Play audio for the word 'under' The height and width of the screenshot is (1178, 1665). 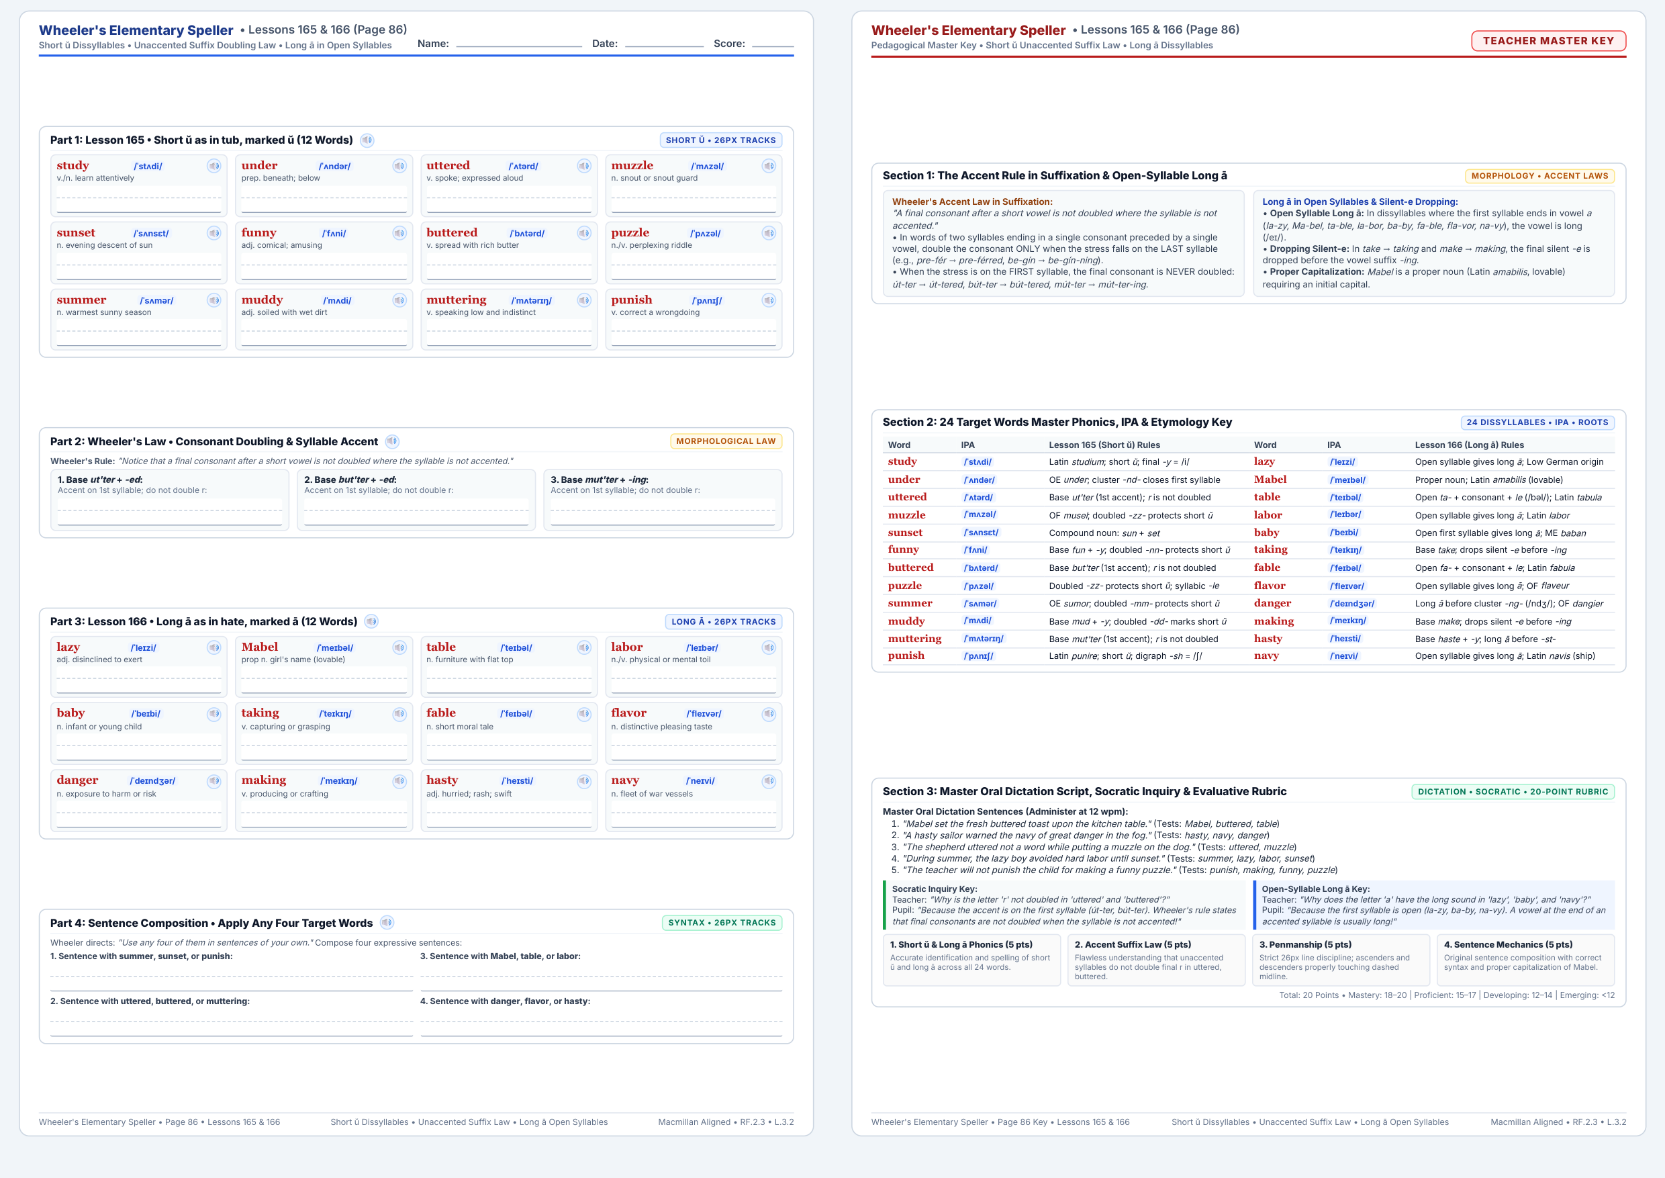[399, 166]
